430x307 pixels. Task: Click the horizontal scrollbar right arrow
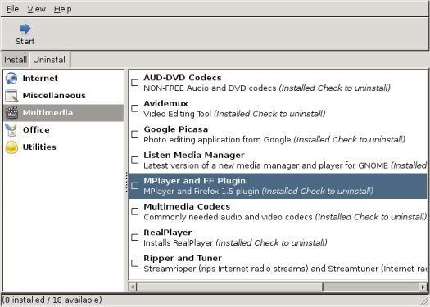[x=423, y=287]
